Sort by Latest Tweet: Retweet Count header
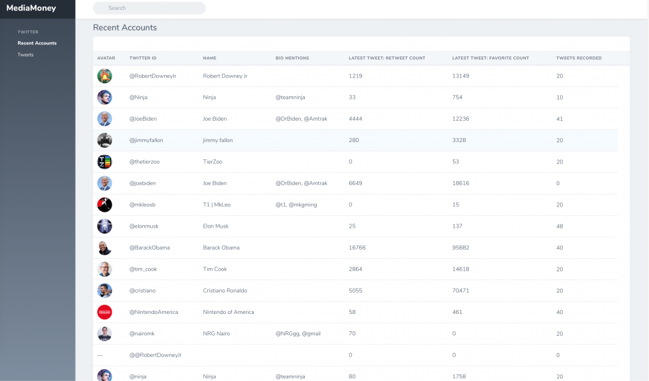The height and width of the screenshot is (381, 649). (387, 58)
